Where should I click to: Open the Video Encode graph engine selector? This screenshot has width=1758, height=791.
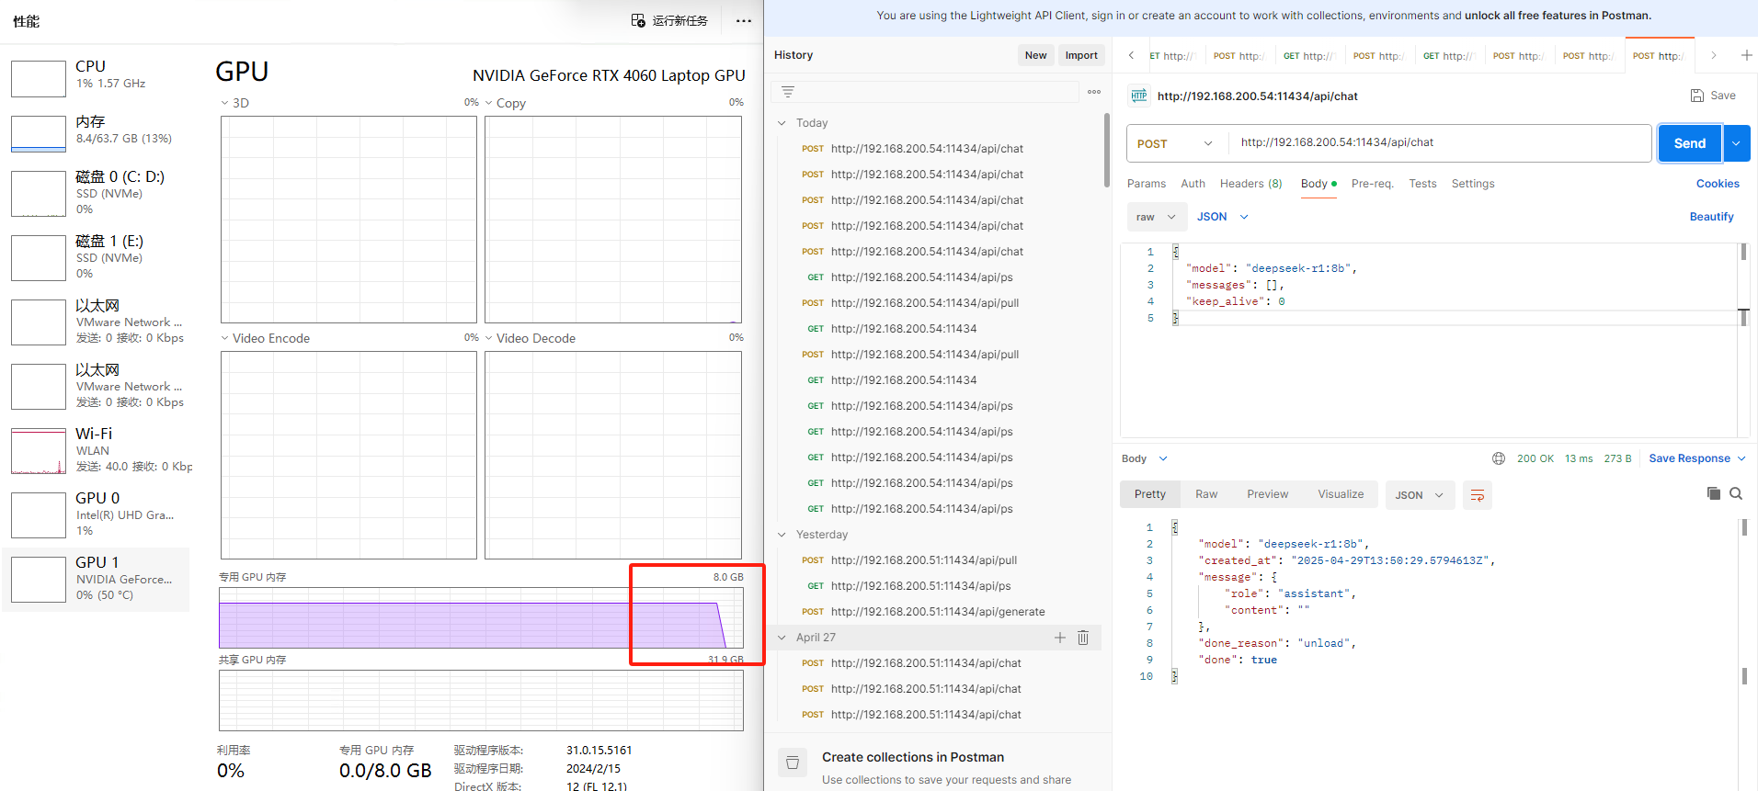tap(265, 338)
